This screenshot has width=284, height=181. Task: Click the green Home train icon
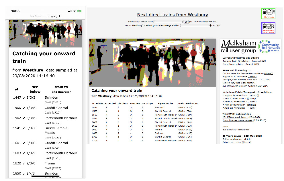[x=269, y=14]
